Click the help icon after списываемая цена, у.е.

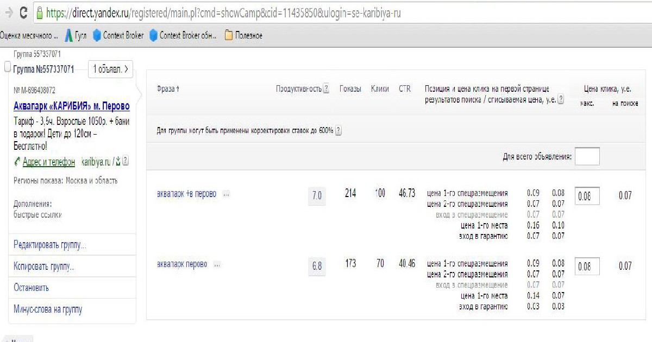click(561, 100)
